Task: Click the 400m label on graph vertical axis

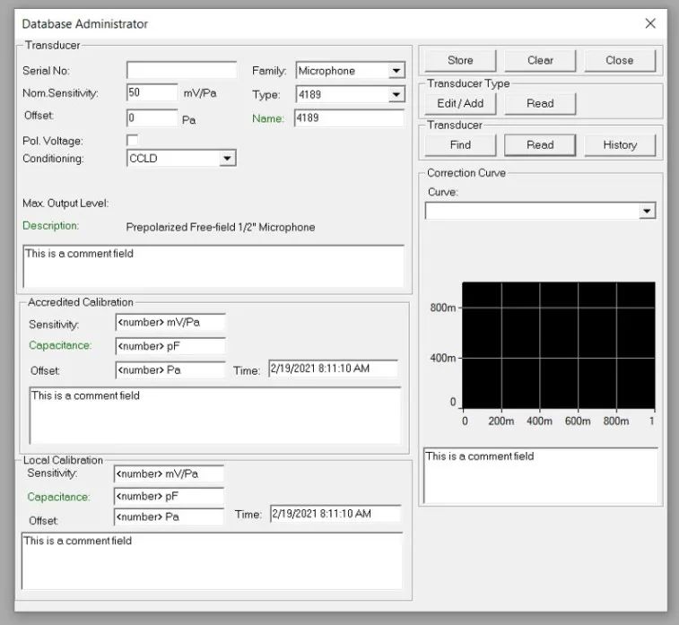Action: (x=442, y=358)
